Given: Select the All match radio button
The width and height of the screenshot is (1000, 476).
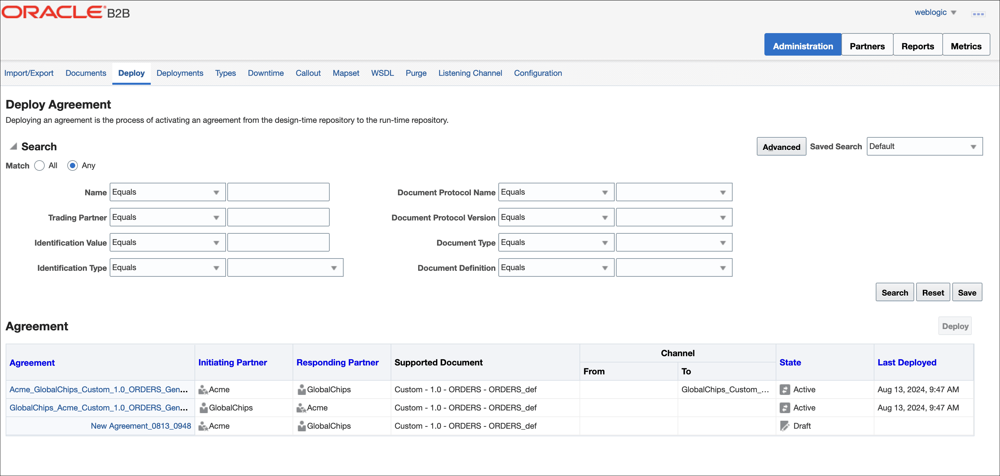Looking at the screenshot, I should (39, 166).
